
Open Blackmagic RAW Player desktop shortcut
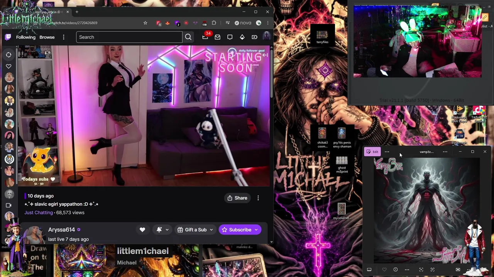click(459, 114)
